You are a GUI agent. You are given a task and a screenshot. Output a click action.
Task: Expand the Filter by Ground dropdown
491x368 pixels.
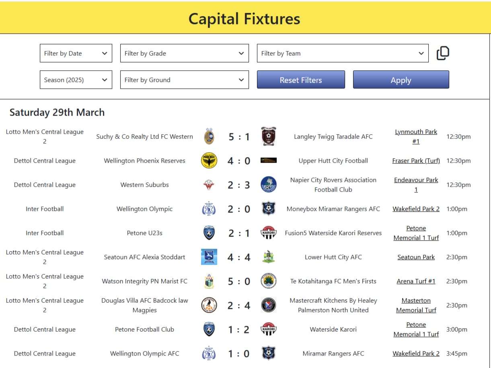point(185,80)
